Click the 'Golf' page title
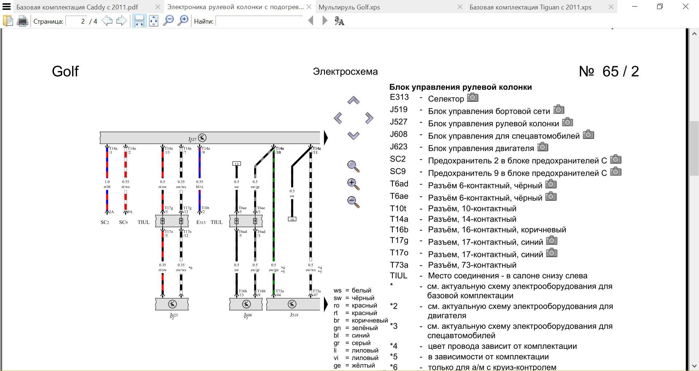The width and height of the screenshot is (699, 371). point(65,71)
